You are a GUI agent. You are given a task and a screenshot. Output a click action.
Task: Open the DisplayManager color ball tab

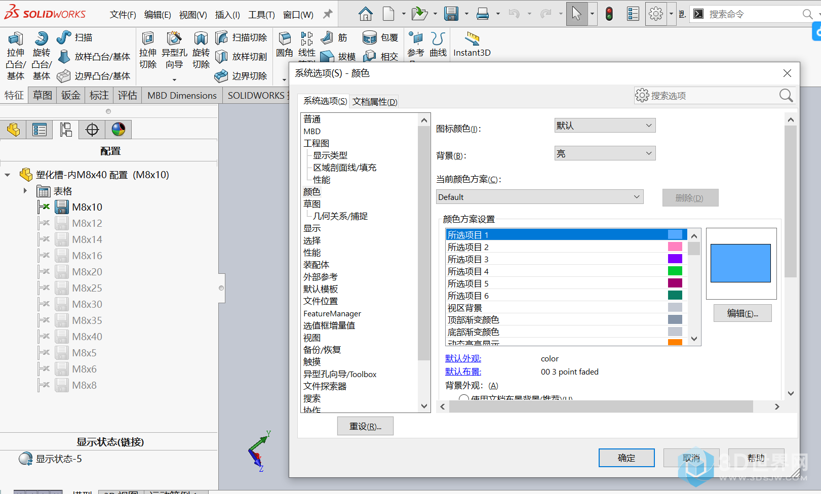(119, 130)
